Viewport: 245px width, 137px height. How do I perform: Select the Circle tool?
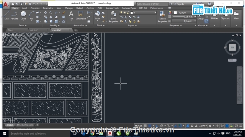click(23, 15)
